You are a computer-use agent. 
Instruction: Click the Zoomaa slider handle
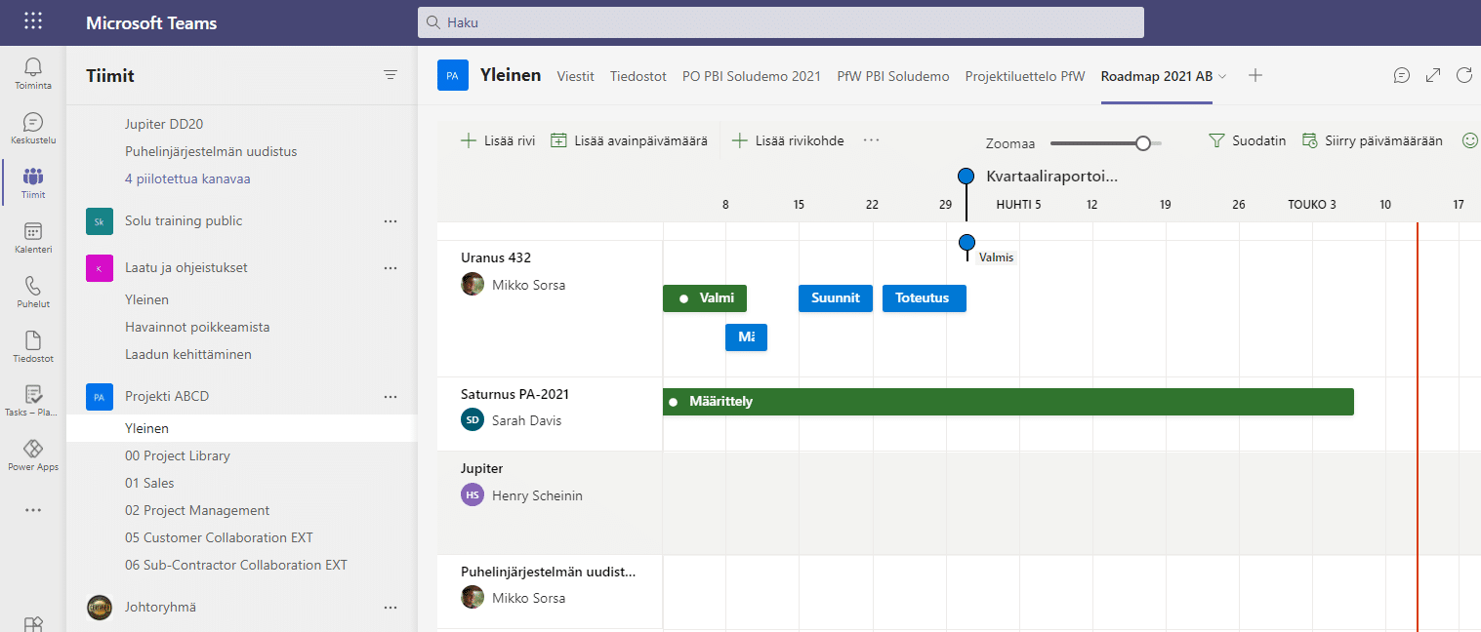1143,143
